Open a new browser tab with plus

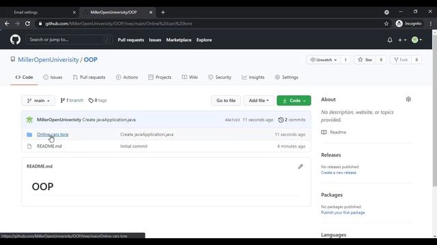pos(163,12)
